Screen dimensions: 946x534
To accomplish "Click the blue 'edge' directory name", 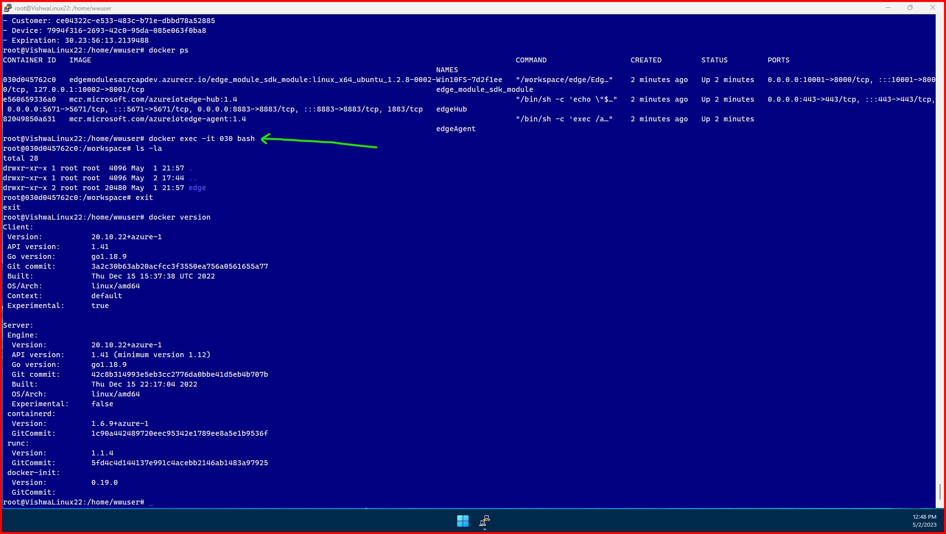I will point(197,188).
